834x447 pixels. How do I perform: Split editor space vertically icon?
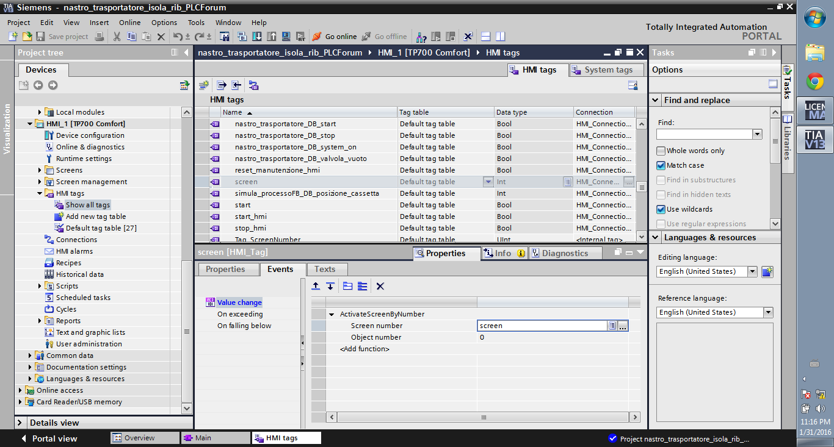coord(500,37)
